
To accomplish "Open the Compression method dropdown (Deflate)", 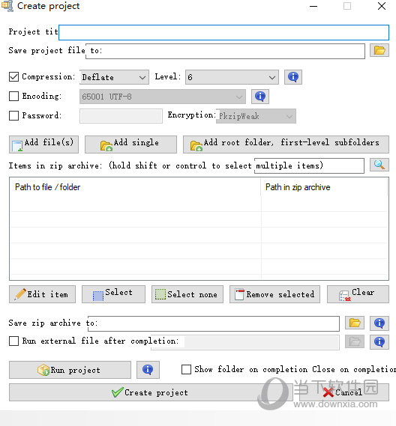I will pos(114,77).
